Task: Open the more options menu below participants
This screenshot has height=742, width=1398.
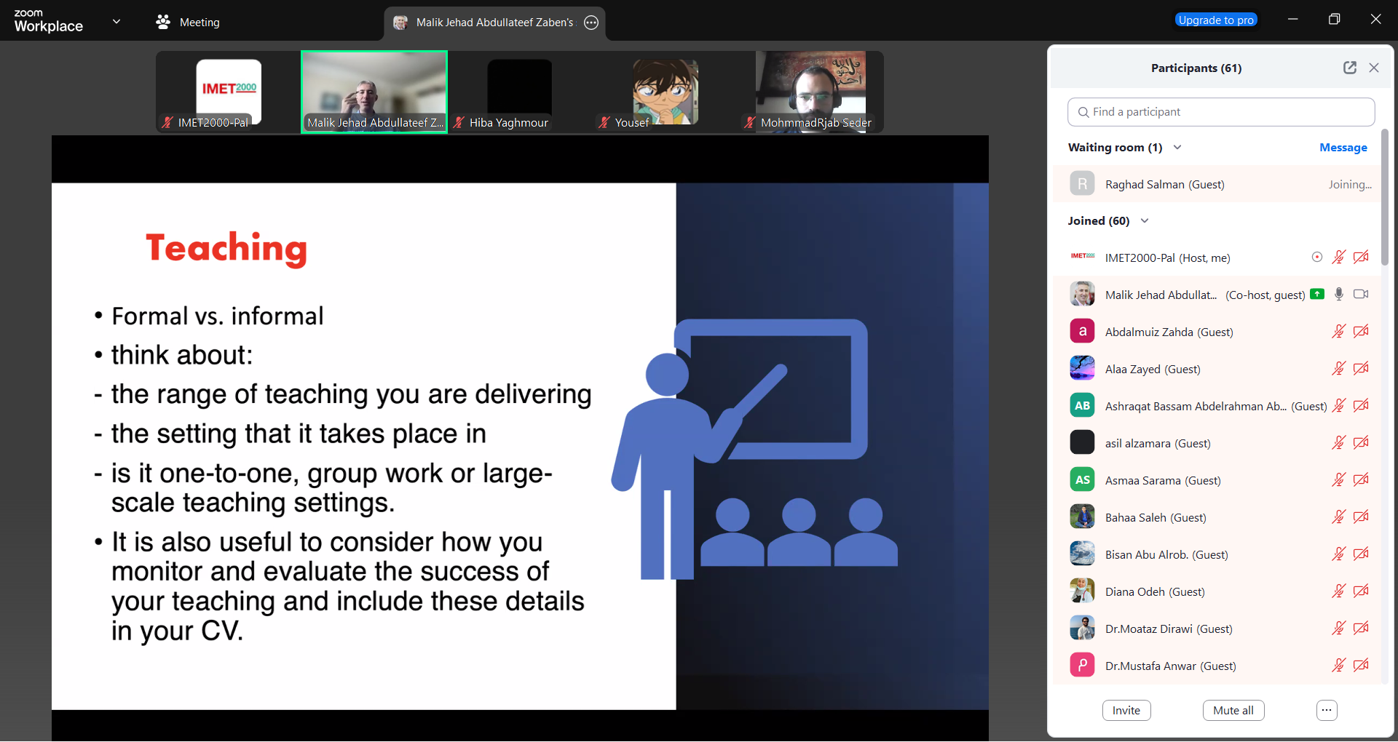Action: click(x=1327, y=710)
